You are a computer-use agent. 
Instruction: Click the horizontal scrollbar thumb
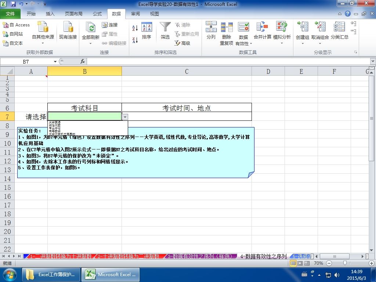point(335,256)
